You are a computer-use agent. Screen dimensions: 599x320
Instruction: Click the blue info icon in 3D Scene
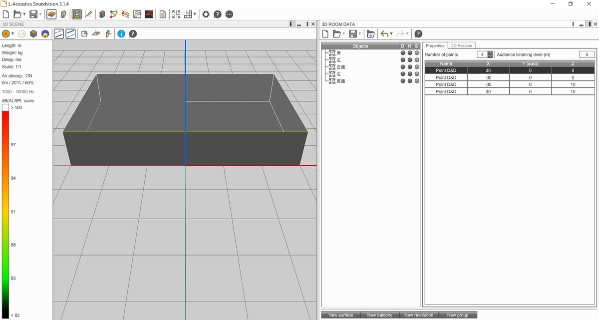(121, 34)
